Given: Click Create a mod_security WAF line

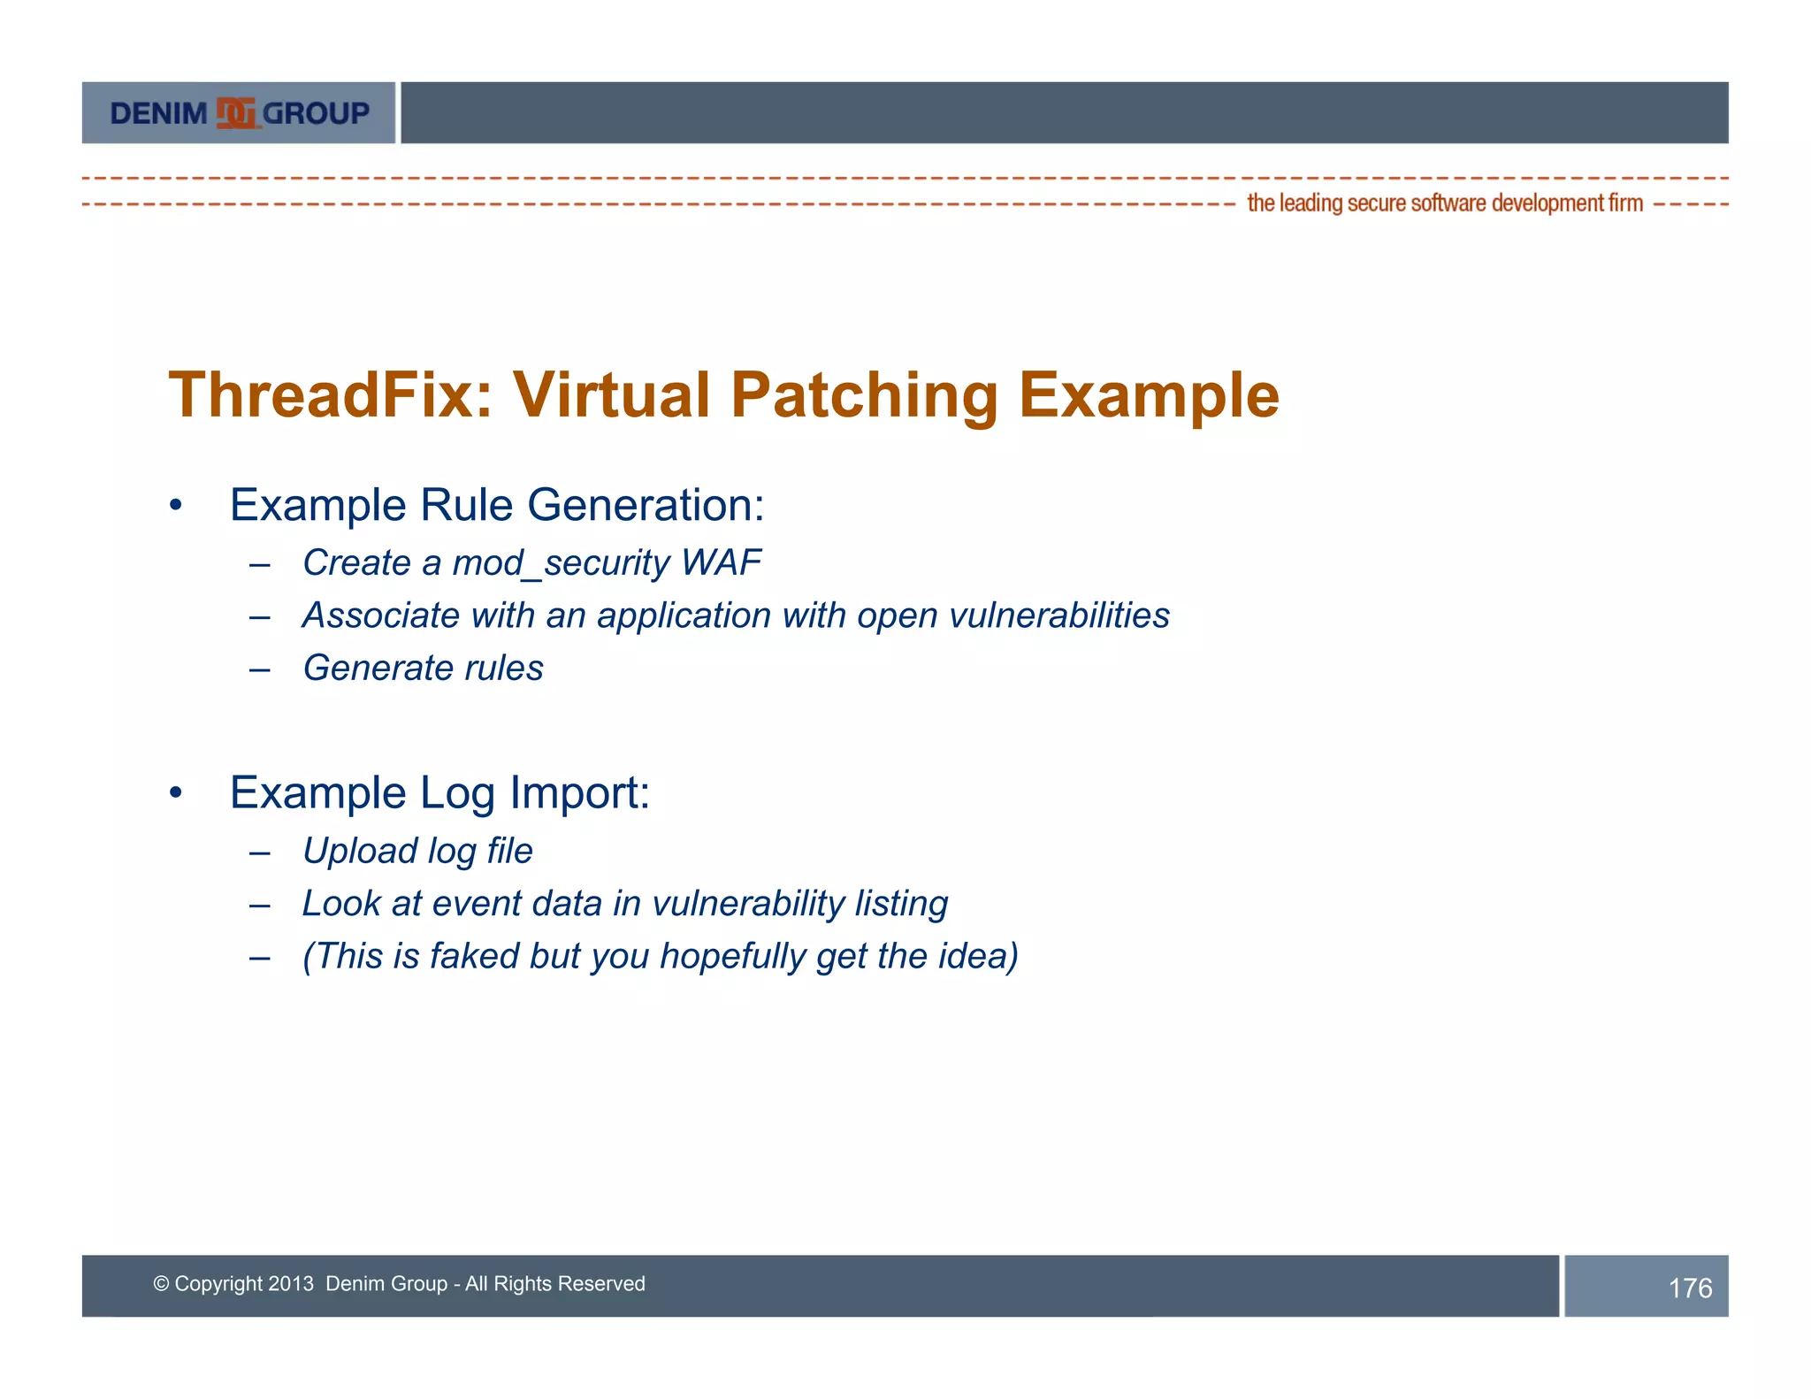Looking at the screenshot, I should pyautogui.click(x=531, y=562).
